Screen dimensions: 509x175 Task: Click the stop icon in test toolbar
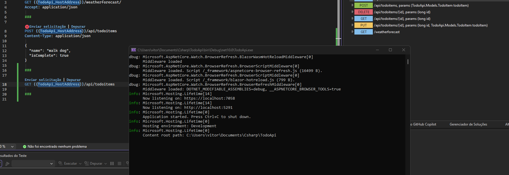(119, 163)
